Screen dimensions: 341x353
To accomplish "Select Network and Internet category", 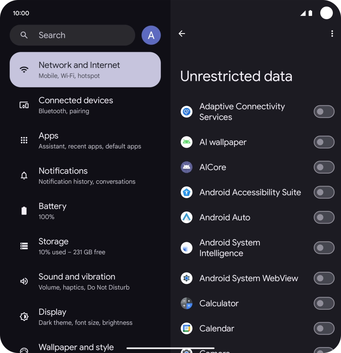I will (x=85, y=70).
